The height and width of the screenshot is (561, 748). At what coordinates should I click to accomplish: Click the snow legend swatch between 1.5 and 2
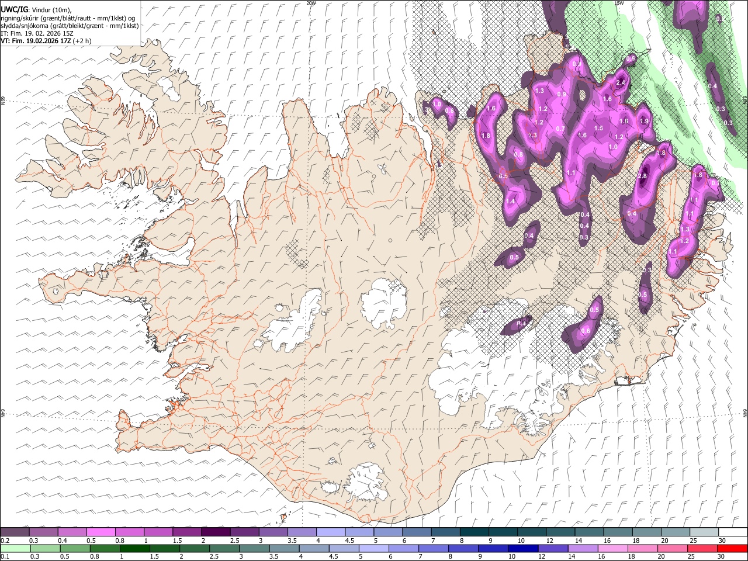click(x=187, y=532)
